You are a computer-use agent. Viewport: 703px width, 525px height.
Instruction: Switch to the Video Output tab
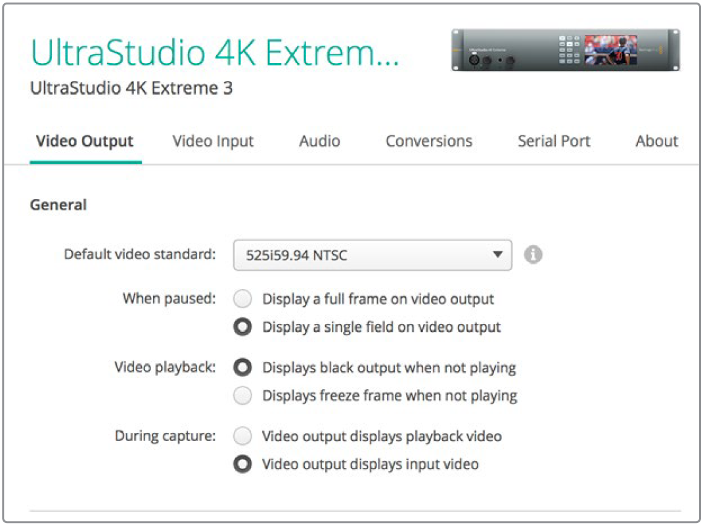[x=85, y=141]
